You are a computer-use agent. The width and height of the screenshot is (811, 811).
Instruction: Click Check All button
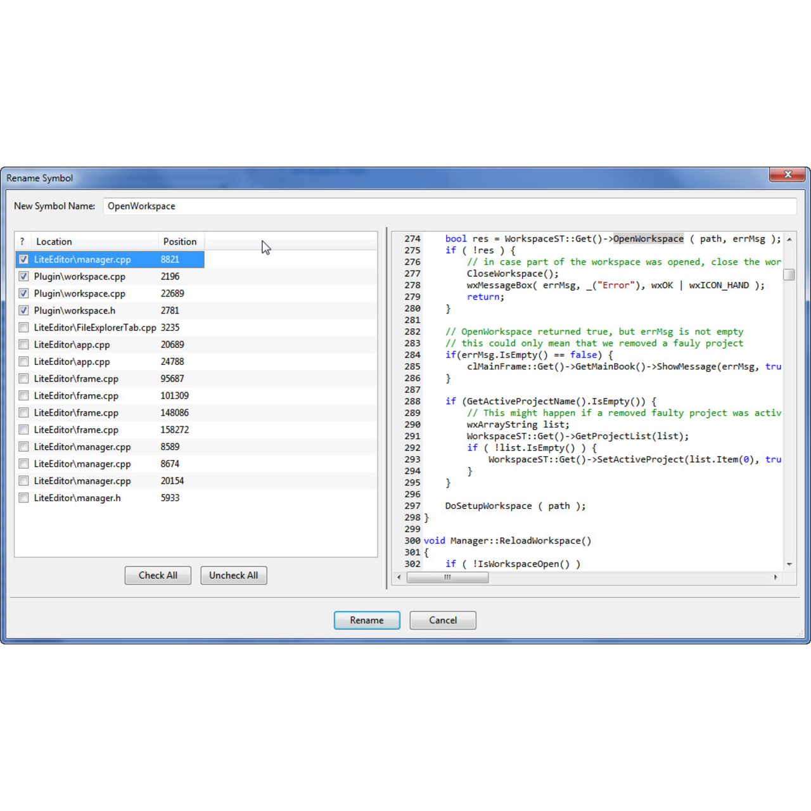click(158, 575)
